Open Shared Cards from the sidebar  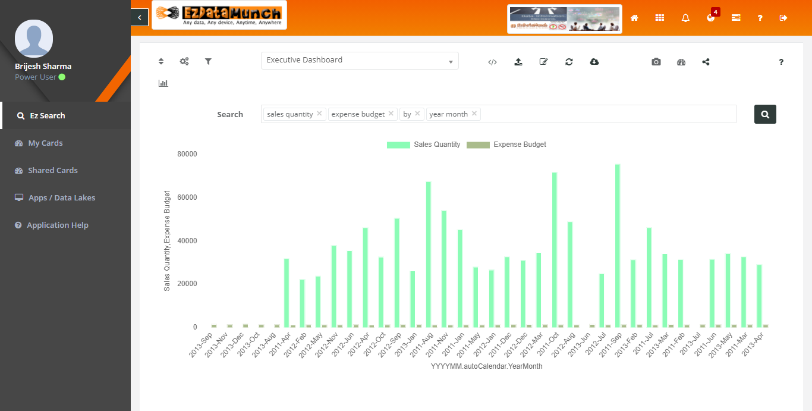53,170
